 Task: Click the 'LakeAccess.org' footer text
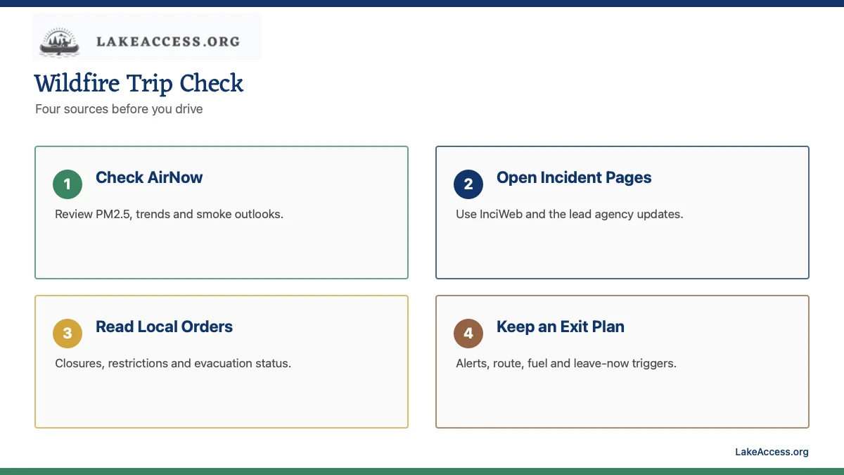click(772, 452)
